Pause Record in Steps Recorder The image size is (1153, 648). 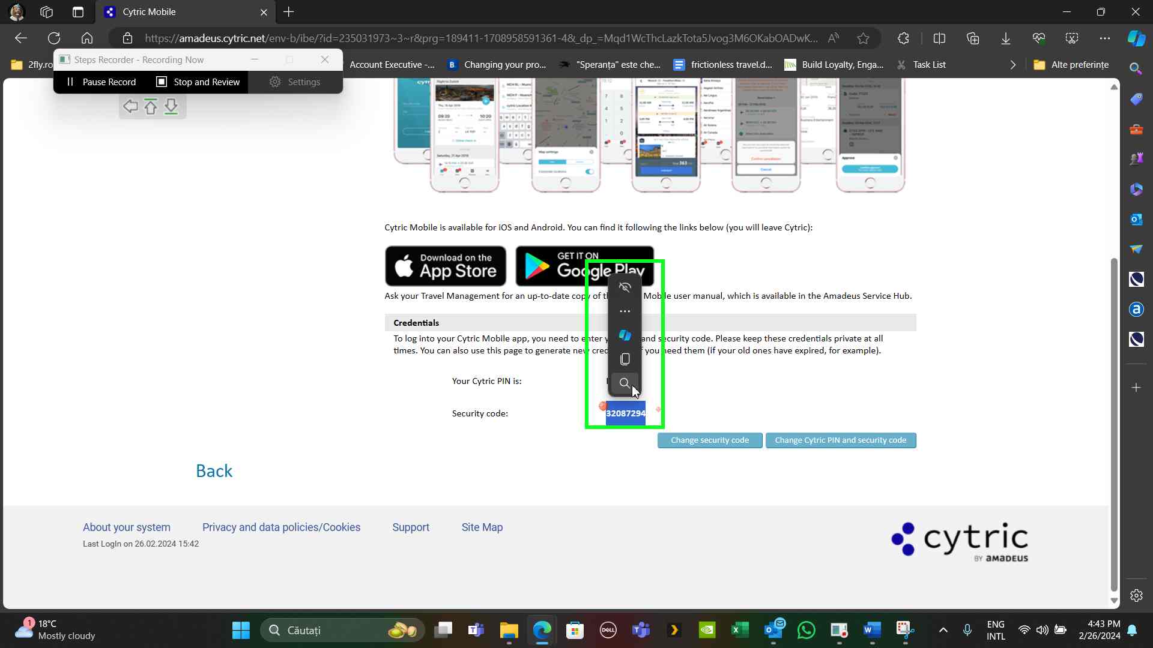point(101,82)
